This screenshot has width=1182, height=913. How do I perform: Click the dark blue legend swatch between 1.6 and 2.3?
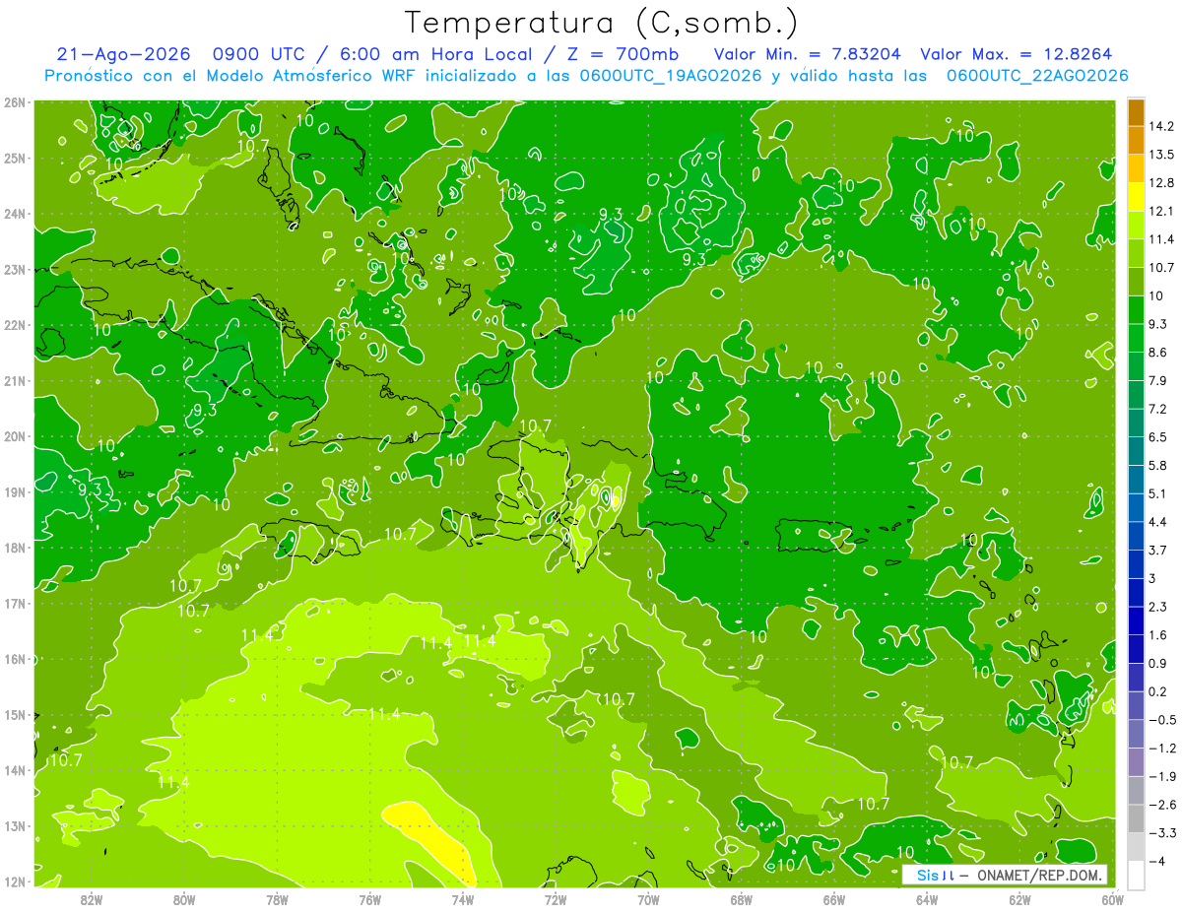tap(1136, 620)
